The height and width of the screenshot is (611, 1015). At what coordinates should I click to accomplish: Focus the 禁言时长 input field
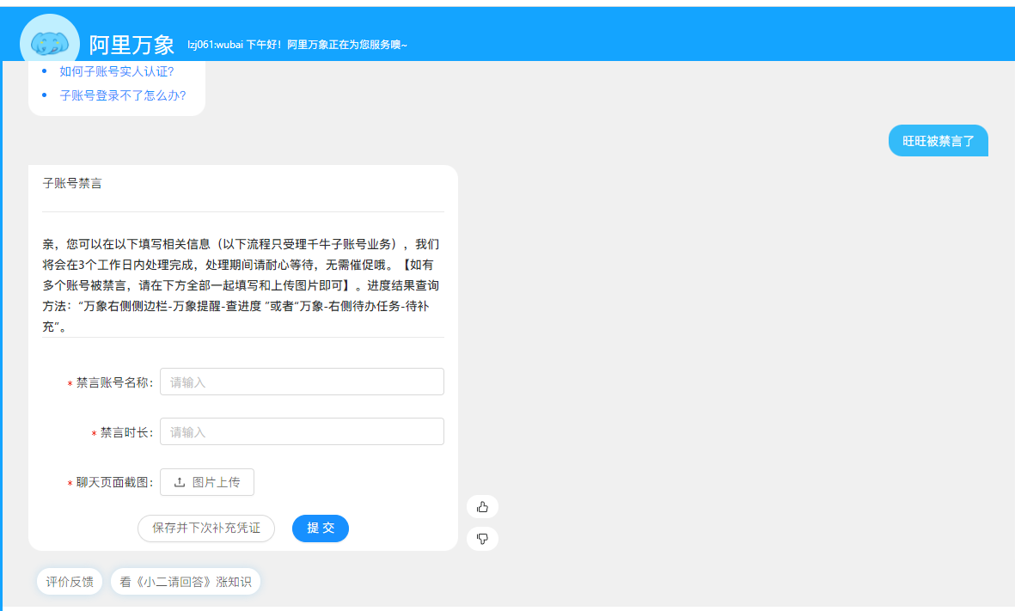pyautogui.click(x=302, y=431)
